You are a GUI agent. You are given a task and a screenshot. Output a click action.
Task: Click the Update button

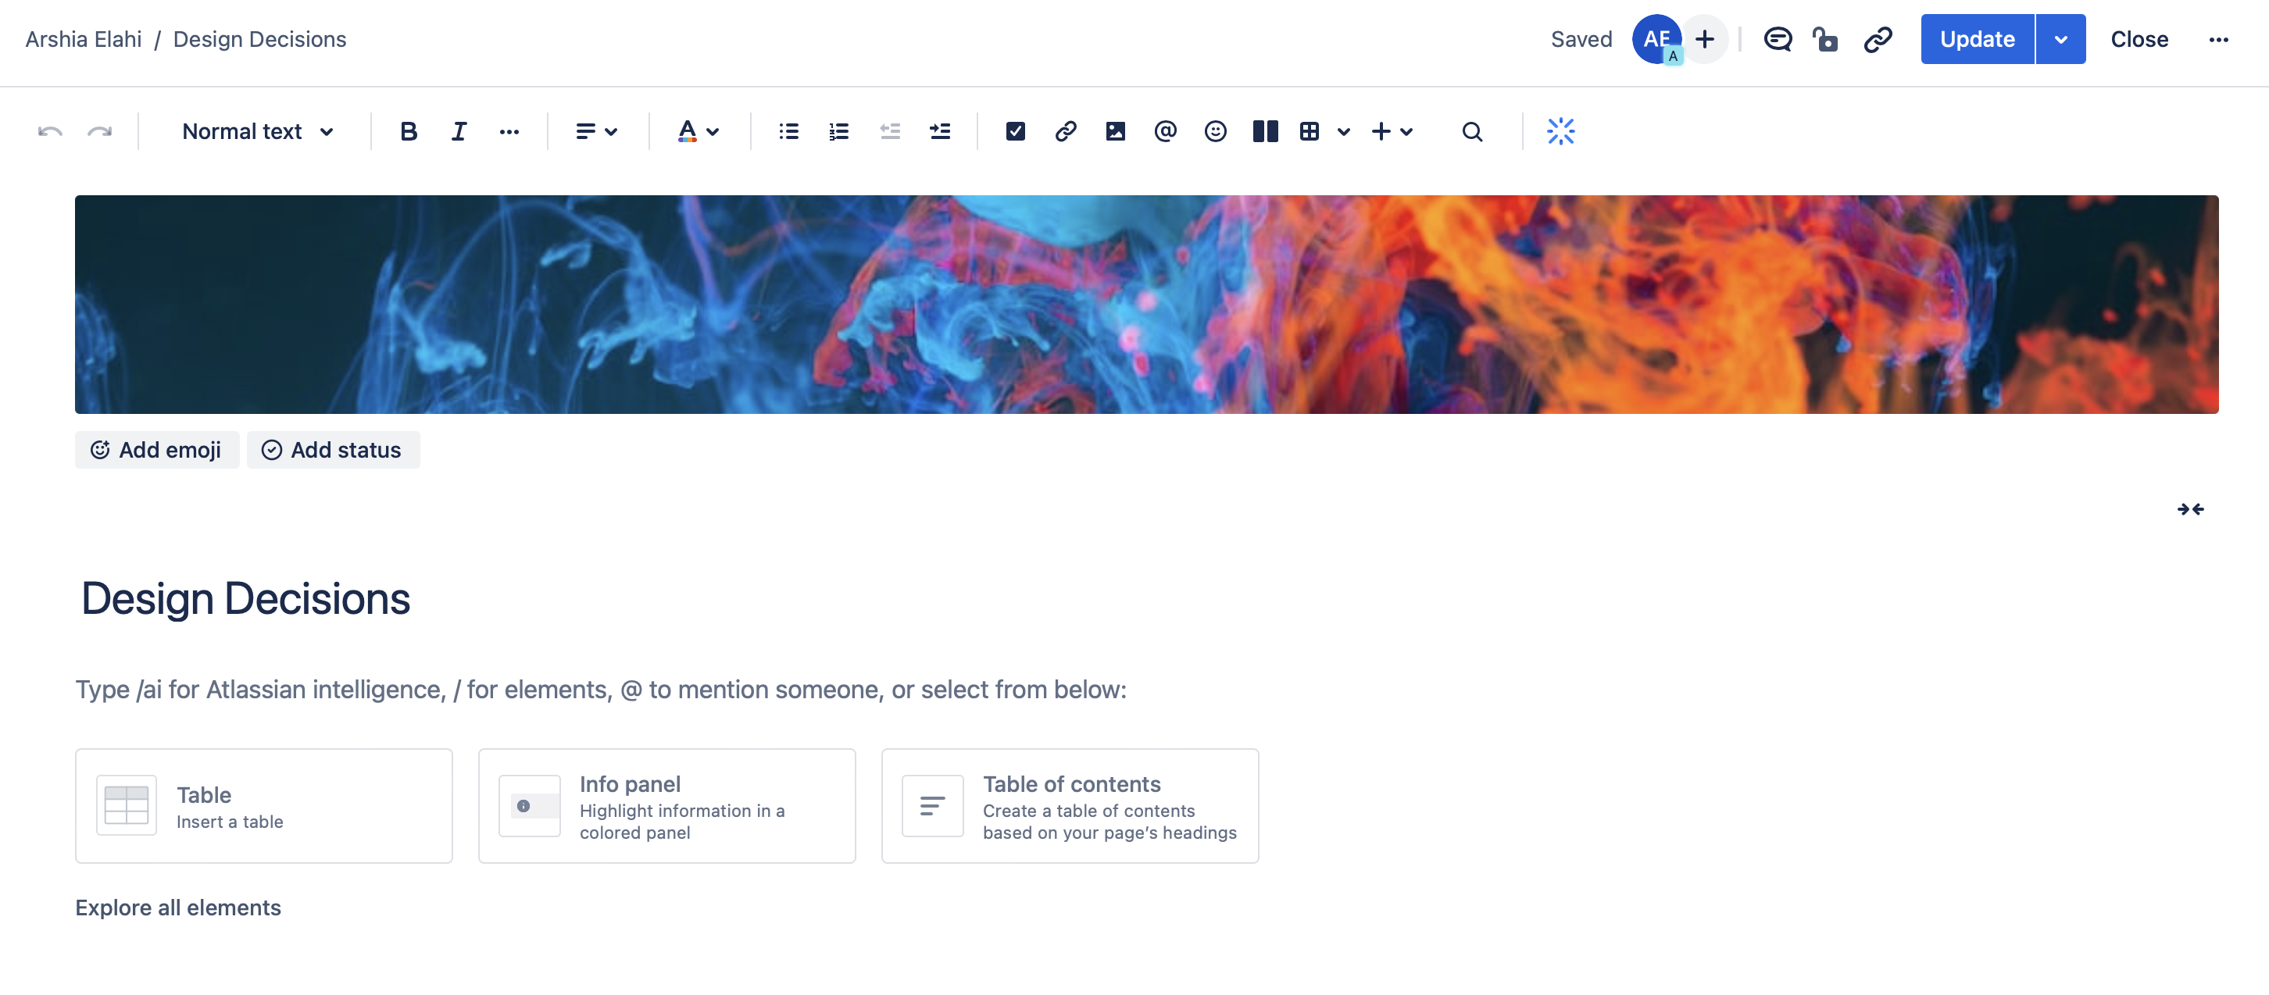pyautogui.click(x=1977, y=40)
